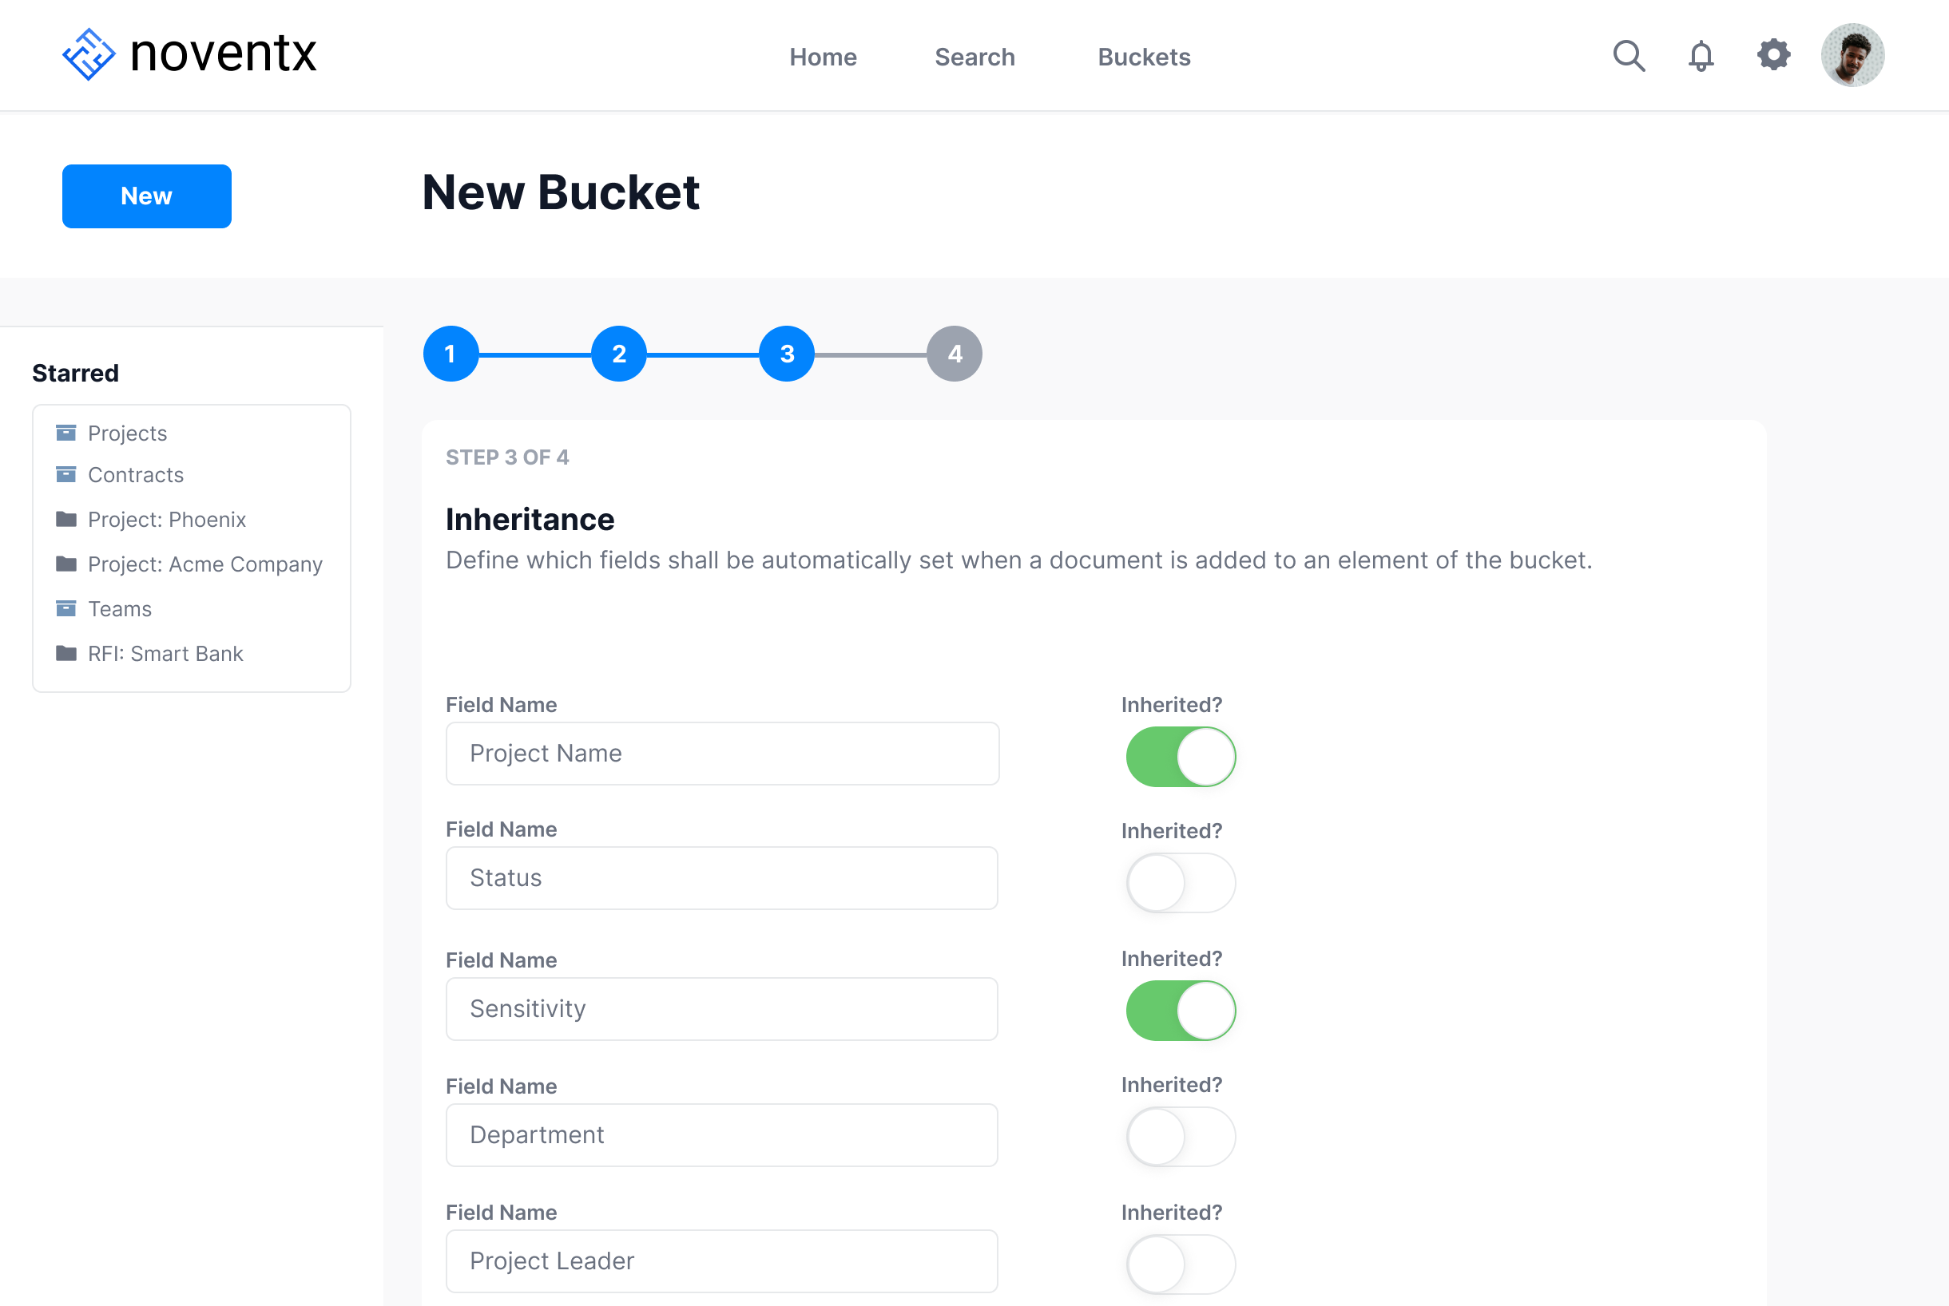Open search with the magnifier icon
The image size is (1949, 1306).
point(1628,56)
